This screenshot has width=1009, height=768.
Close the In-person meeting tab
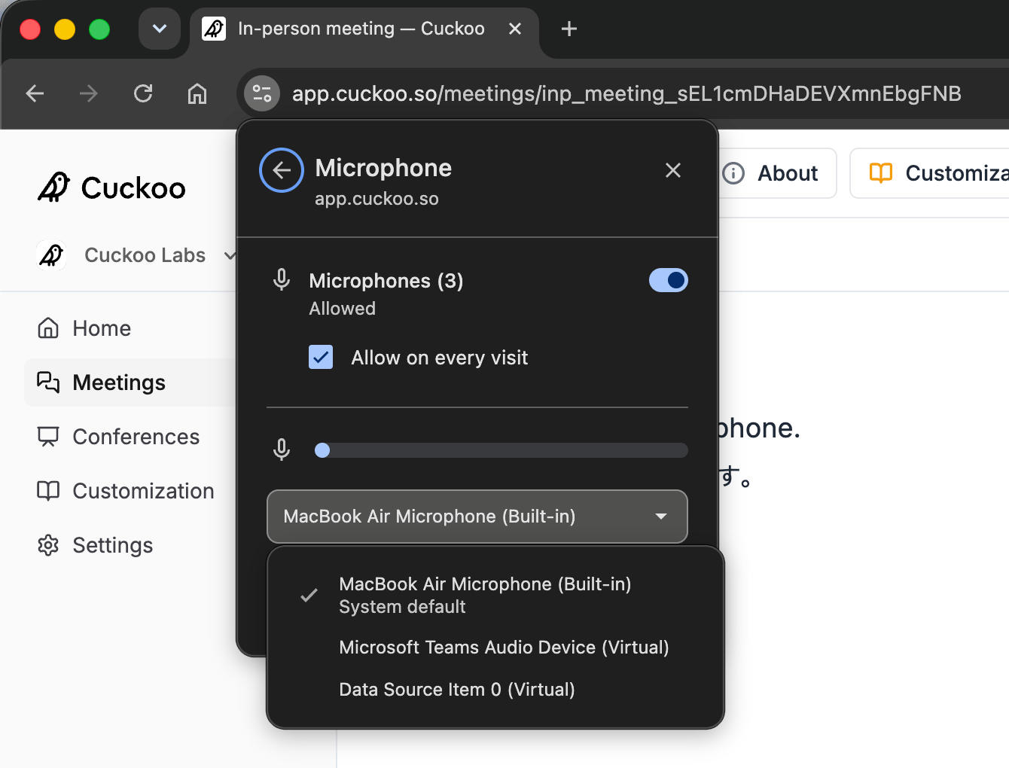[515, 29]
